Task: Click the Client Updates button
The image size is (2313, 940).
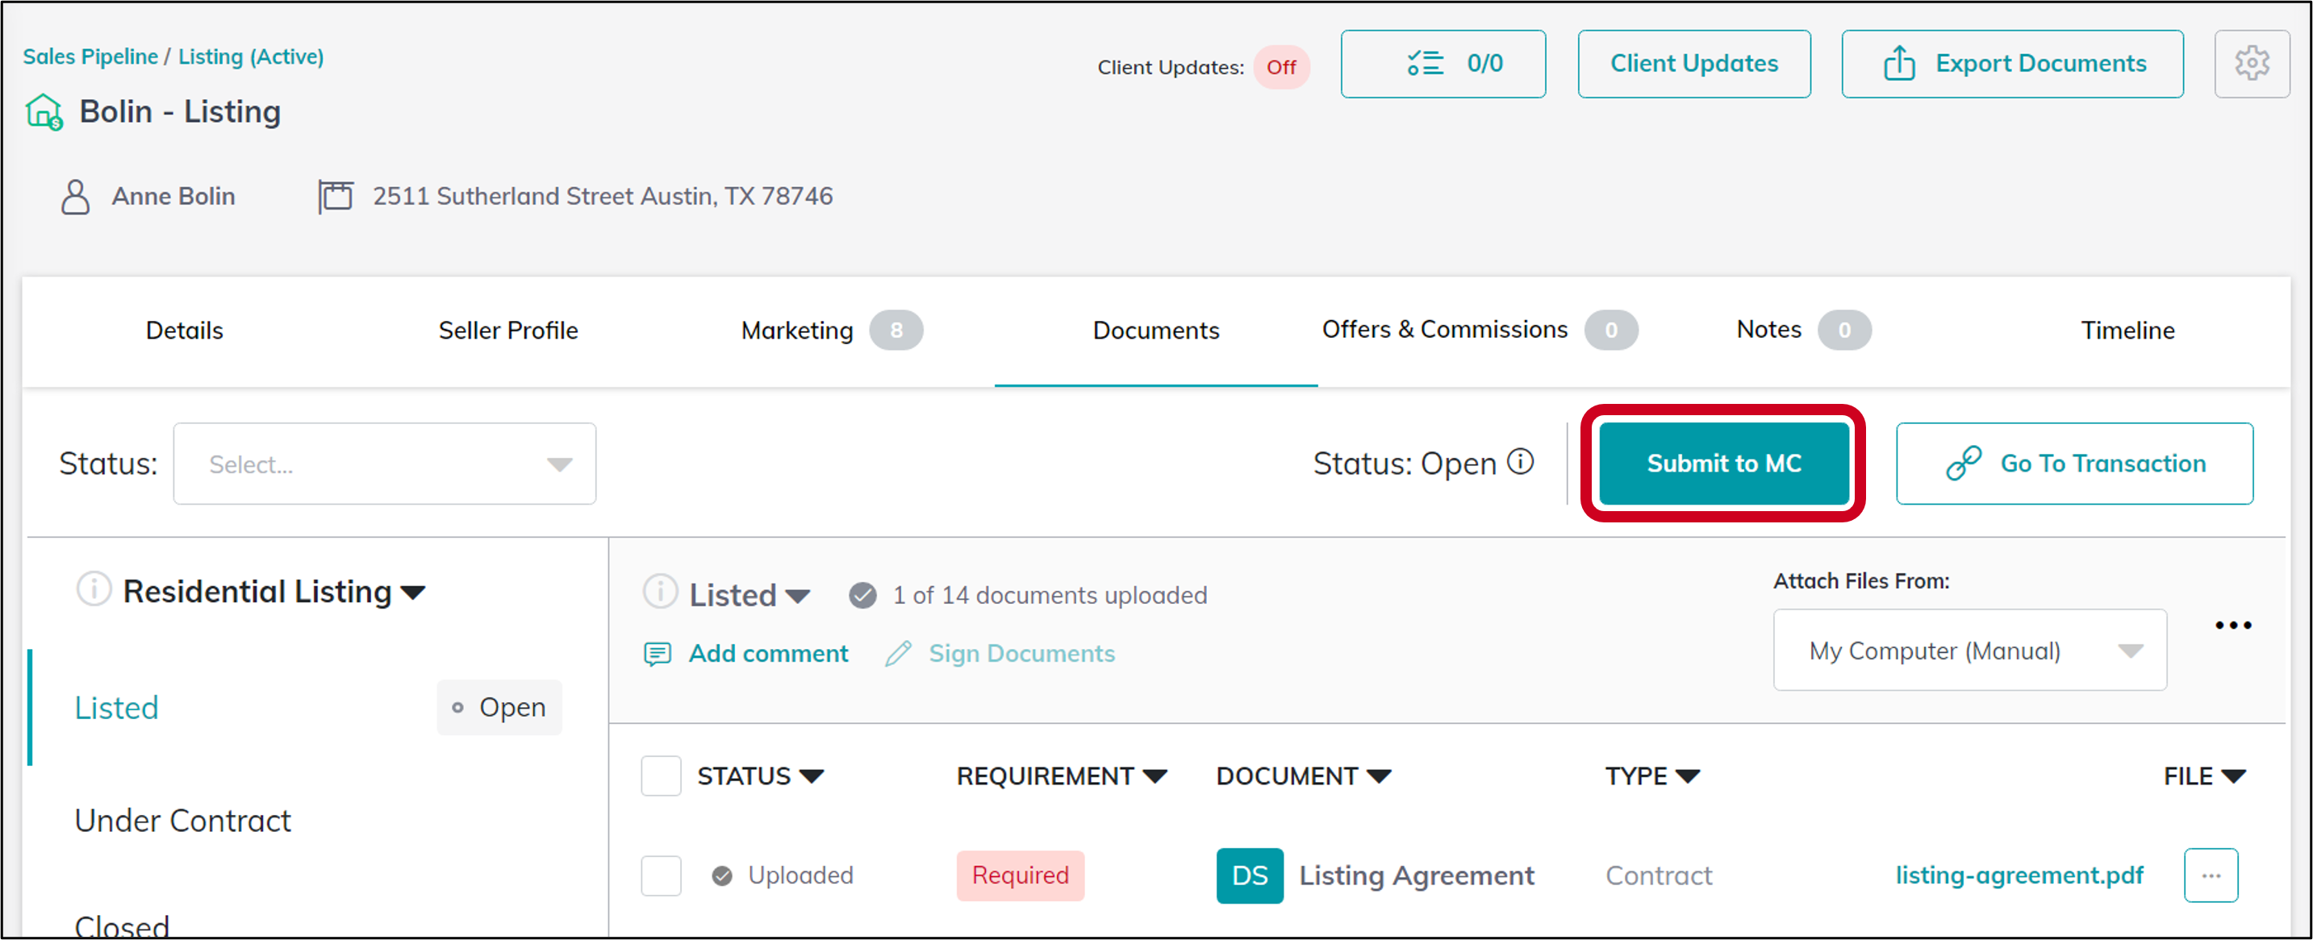Action: 1693,64
